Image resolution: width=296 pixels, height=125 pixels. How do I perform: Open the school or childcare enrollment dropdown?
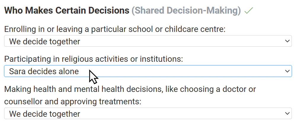[148, 41]
